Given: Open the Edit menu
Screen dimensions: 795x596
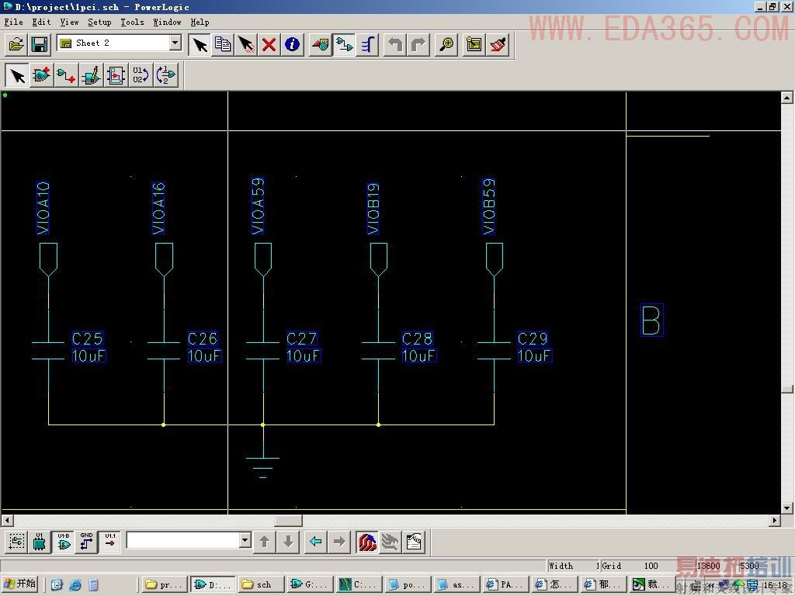Looking at the screenshot, I should pyautogui.click(x=42, y=23).
